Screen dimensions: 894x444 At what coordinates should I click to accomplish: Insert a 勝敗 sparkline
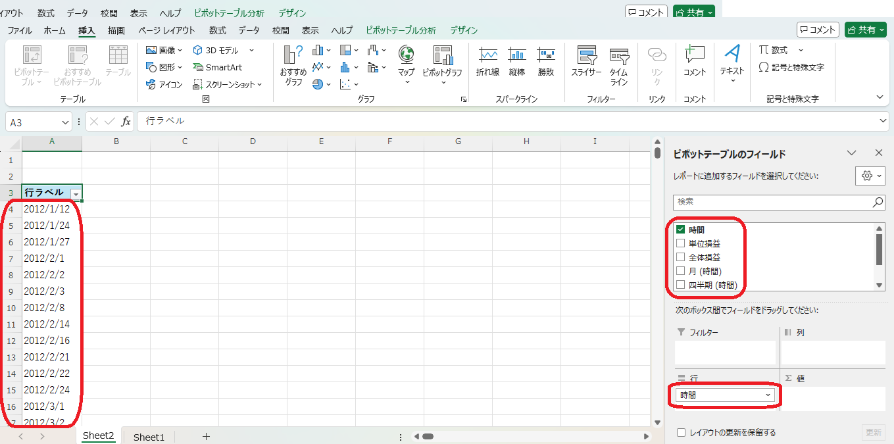click(546, 63)
